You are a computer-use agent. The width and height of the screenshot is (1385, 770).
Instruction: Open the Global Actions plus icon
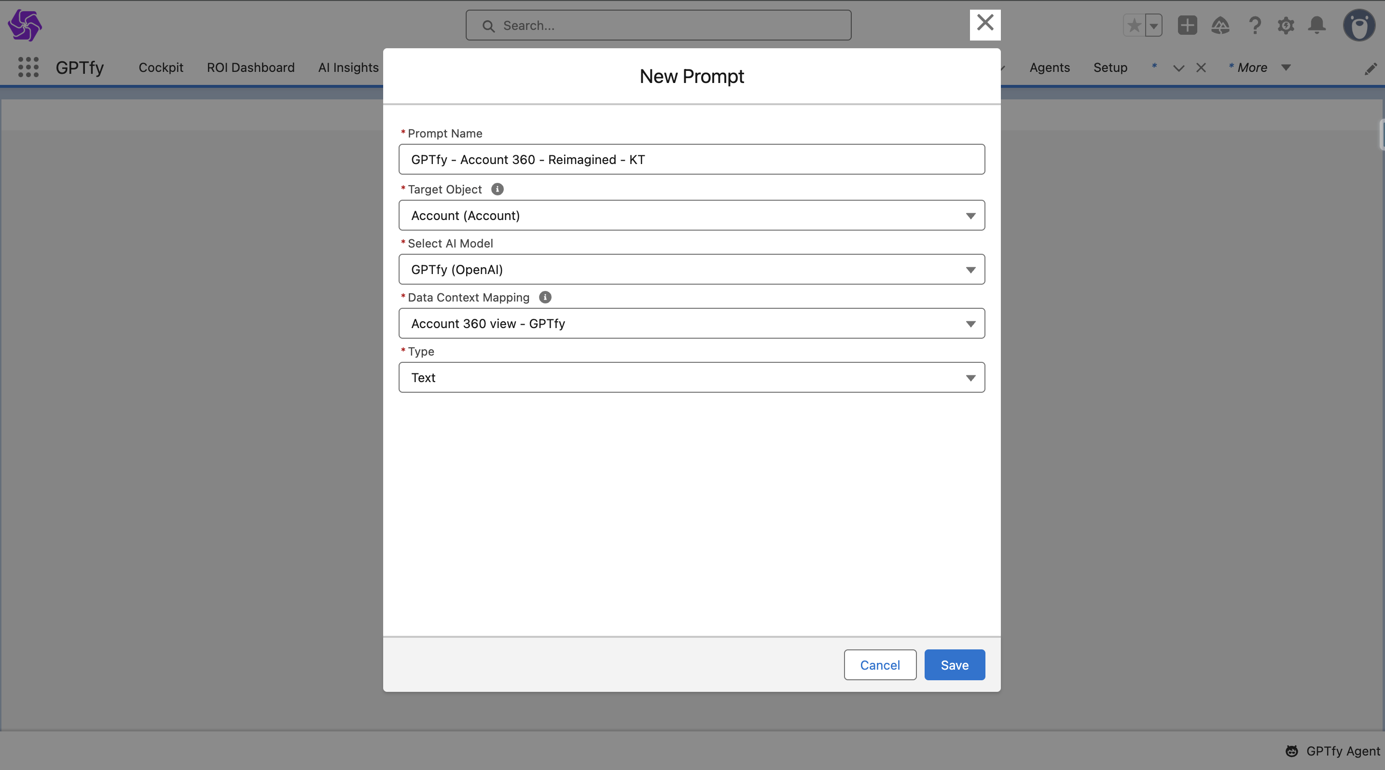click(1187, 25)
